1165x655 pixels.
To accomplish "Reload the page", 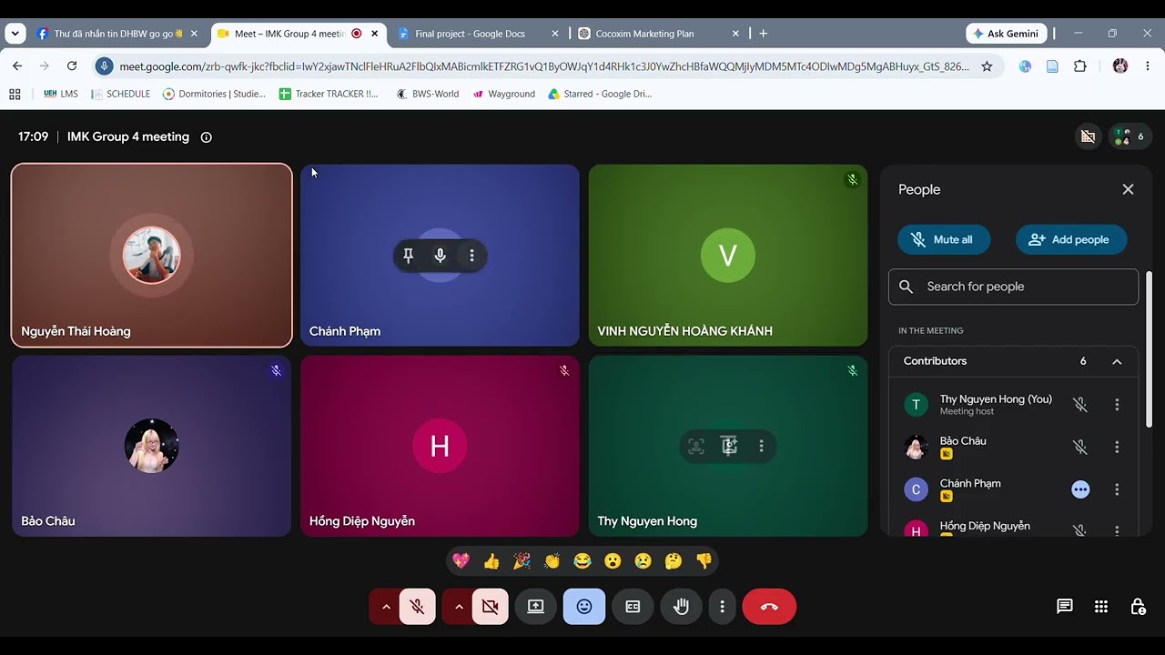I will tap(72, 66).
